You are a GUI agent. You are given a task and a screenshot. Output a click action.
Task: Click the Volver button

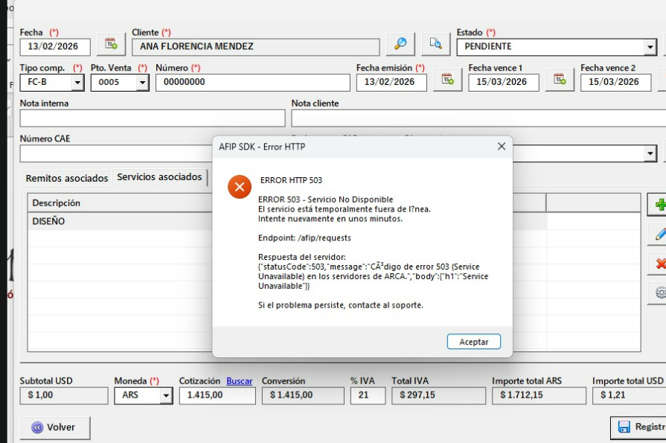click(55, 427)
